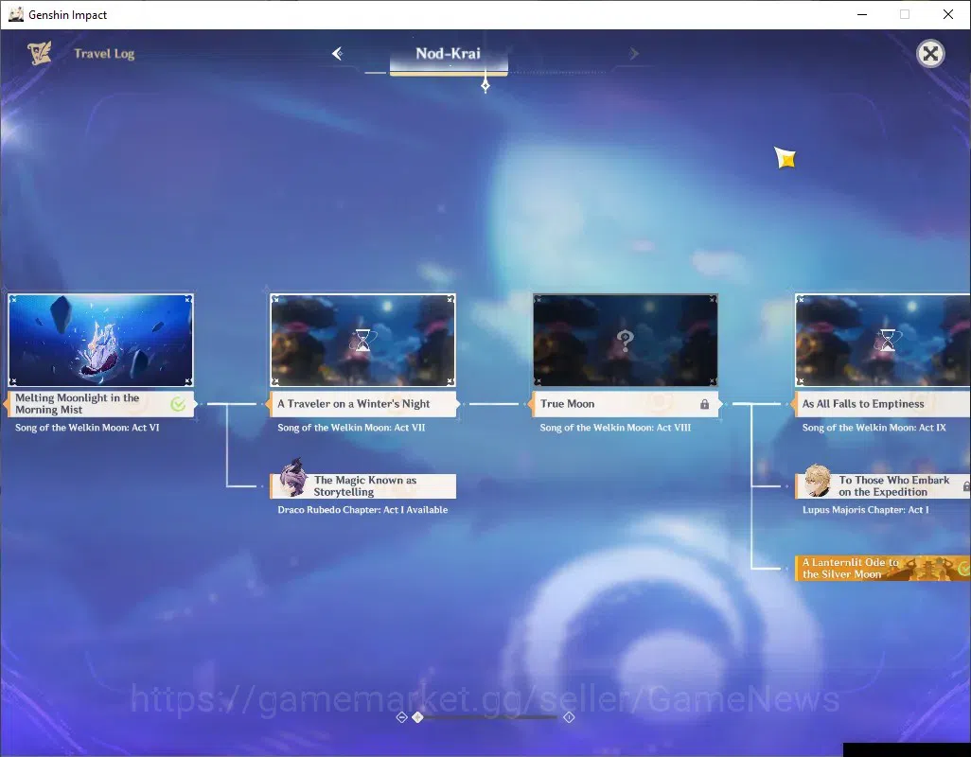The height and width of the screenshot is (757, 971).
Task: Open The Magic Known as Storytelling quest
Action: [x=362, y=485]
